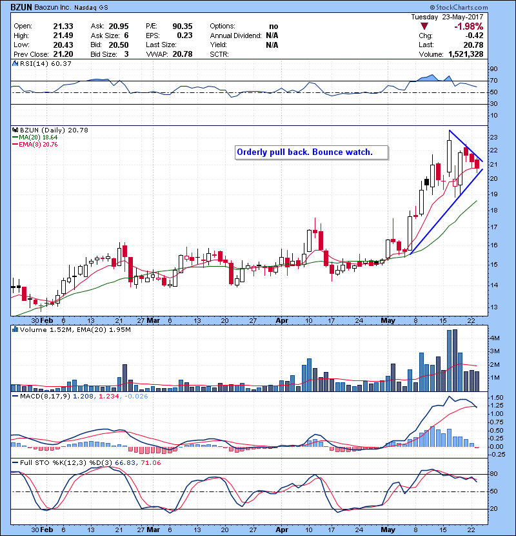516x536 pixels.
Task: Click the Open value 21.33
Action: pos(63,26)
